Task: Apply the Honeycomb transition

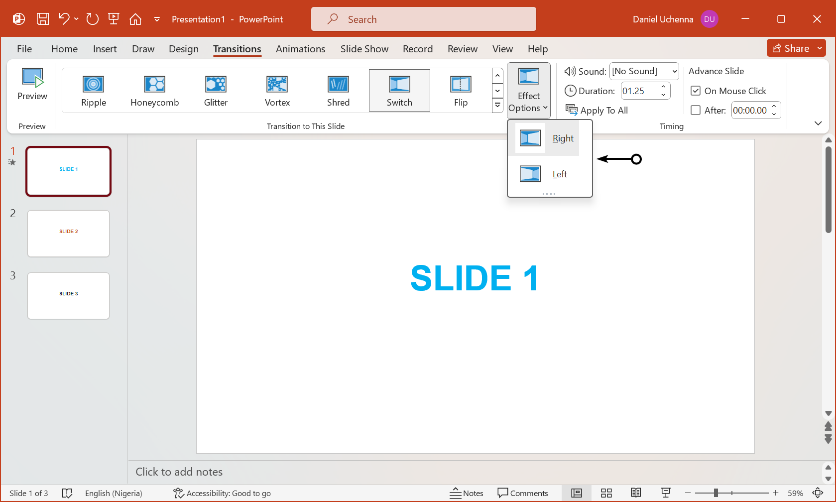Action: [x=154, y=91]
